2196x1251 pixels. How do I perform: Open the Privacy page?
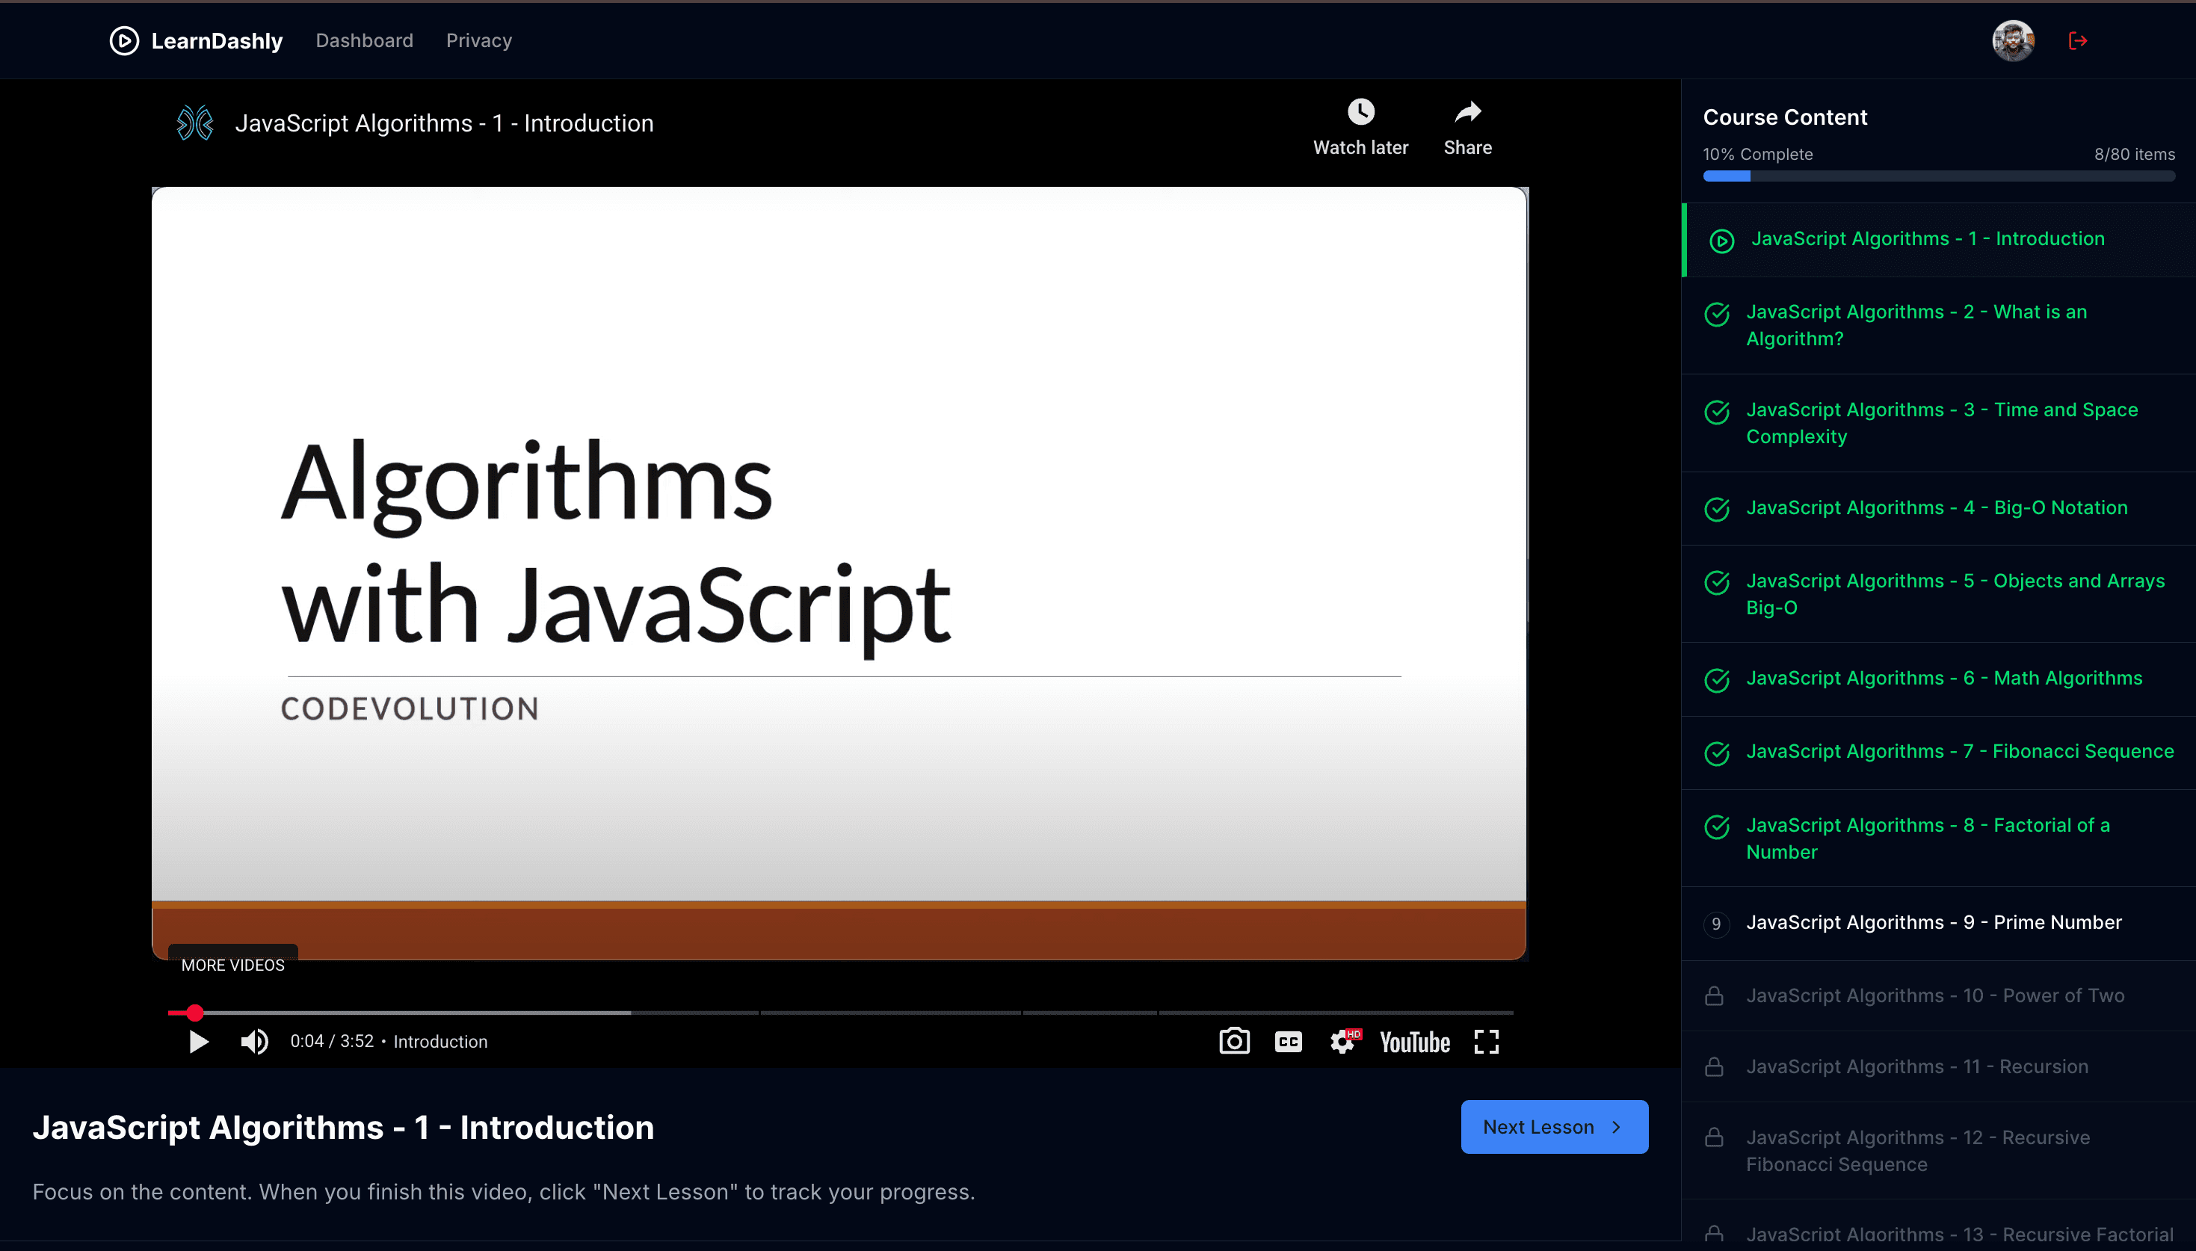[478, 40]
